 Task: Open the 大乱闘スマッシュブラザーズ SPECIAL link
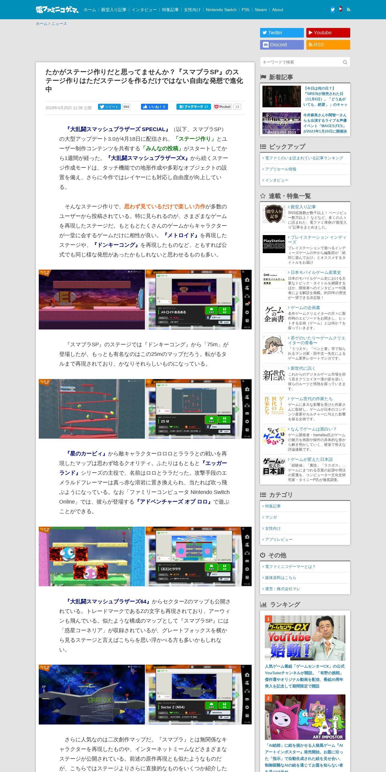click(118, 129)
